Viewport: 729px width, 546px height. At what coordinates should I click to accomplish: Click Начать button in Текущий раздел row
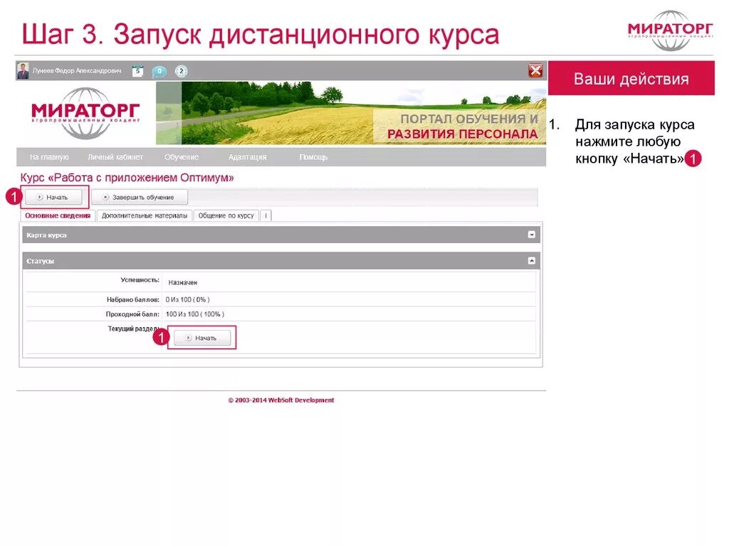pos(202,338)
